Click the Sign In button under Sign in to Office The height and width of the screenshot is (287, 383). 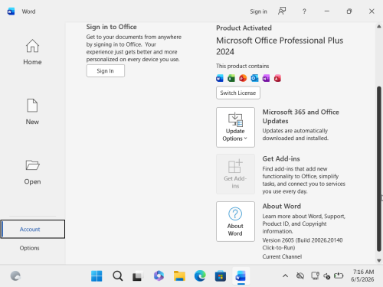(x=106, y=71)
